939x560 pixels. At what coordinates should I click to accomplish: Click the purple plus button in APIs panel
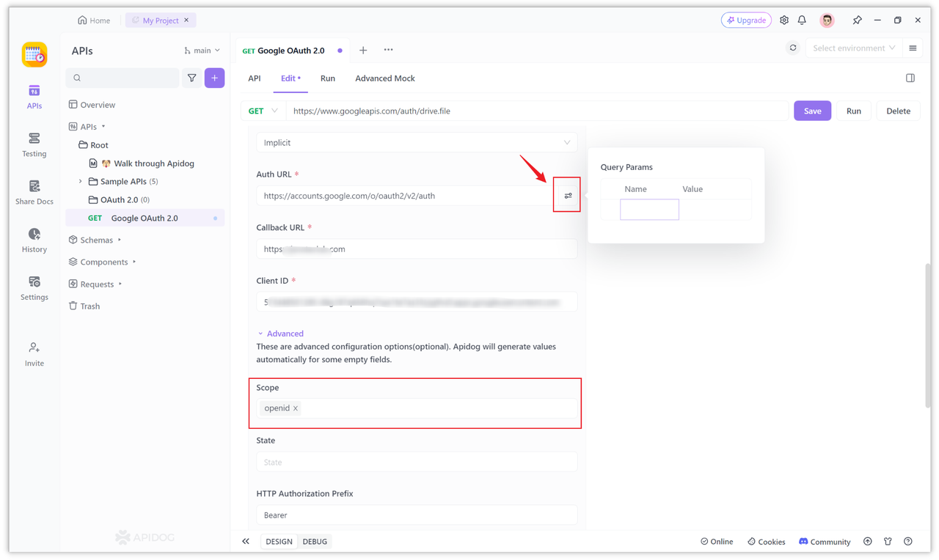(x=214, y=78)
